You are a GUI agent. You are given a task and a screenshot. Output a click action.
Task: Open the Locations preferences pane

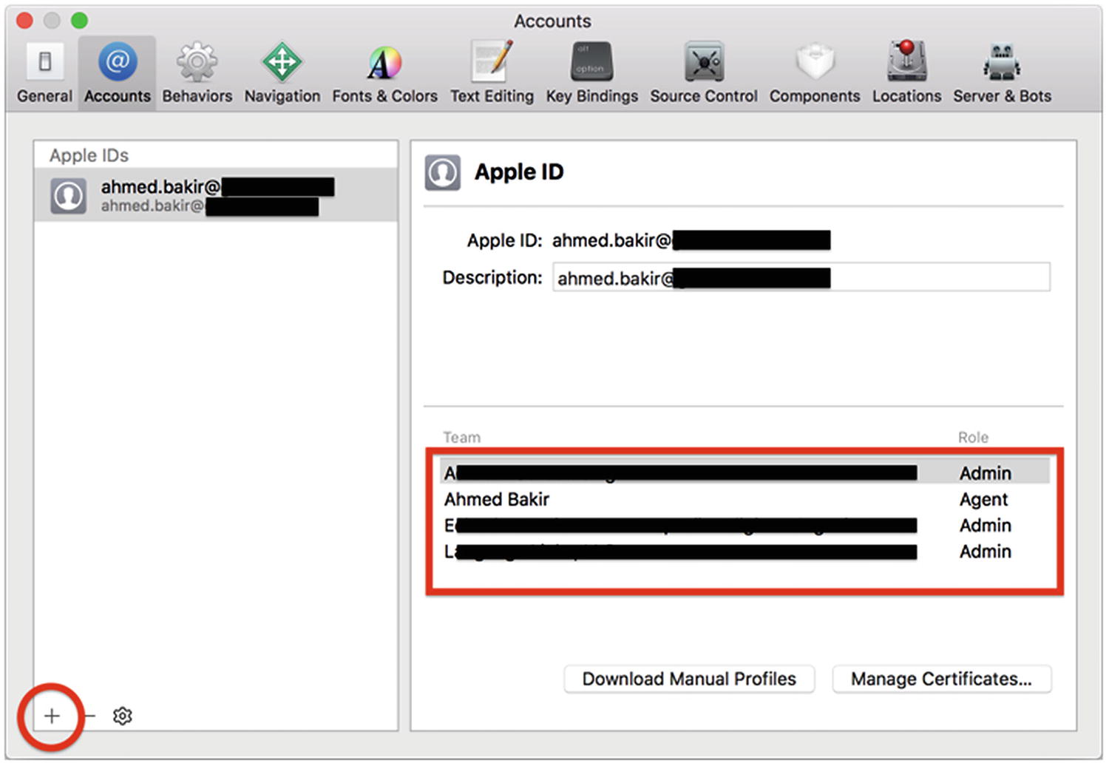point(906,73)
